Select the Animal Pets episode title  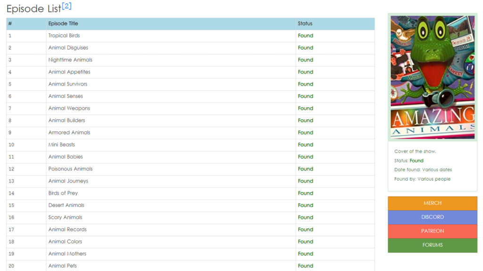coord(63,266)
